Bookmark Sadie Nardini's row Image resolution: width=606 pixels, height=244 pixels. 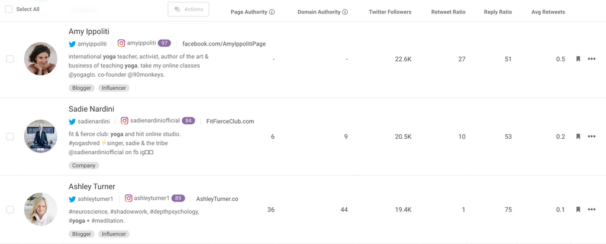click(578, 136)
